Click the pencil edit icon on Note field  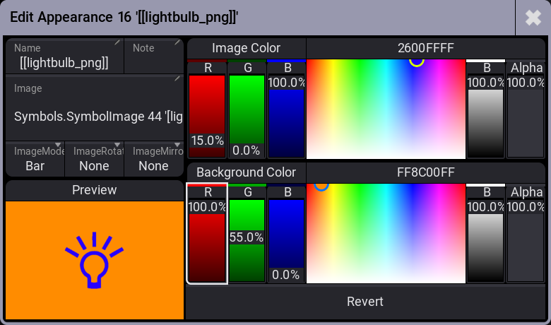[177, 42]
